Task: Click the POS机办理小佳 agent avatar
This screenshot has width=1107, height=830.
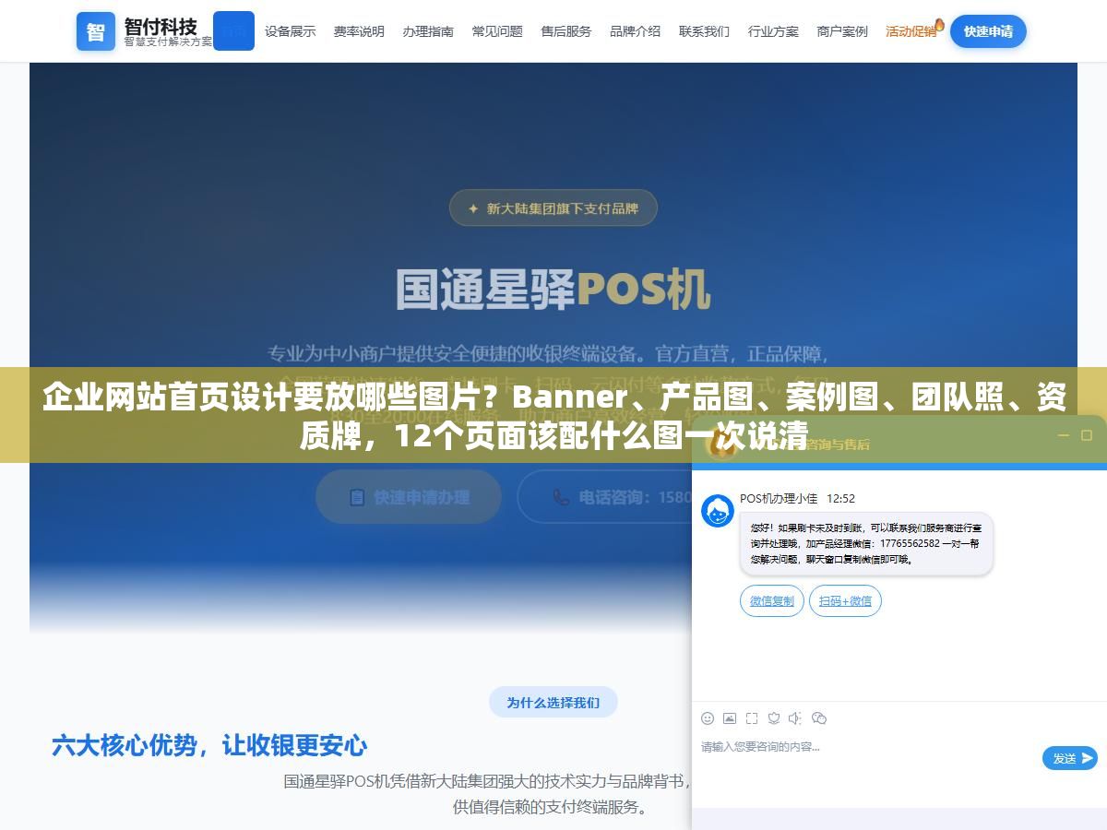Action: coord(718,511)
